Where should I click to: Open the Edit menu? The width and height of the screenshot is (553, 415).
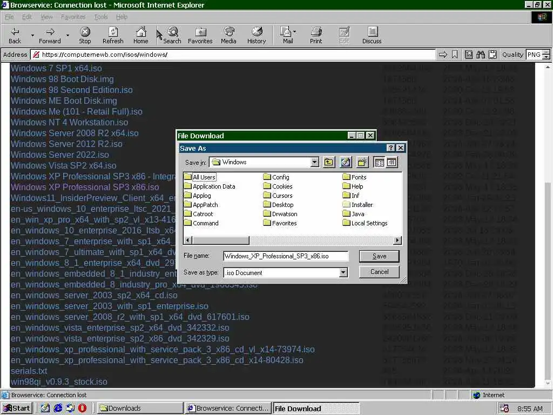tap(27, 17)
